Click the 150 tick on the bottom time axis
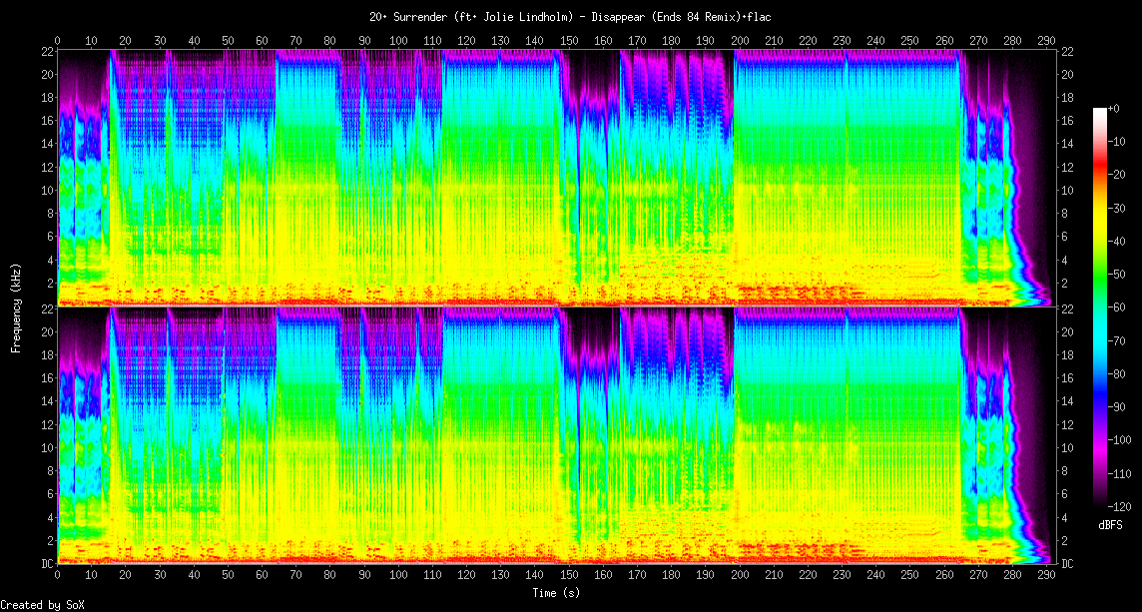This screenshot has height=612, width=1142. (569, 576)
